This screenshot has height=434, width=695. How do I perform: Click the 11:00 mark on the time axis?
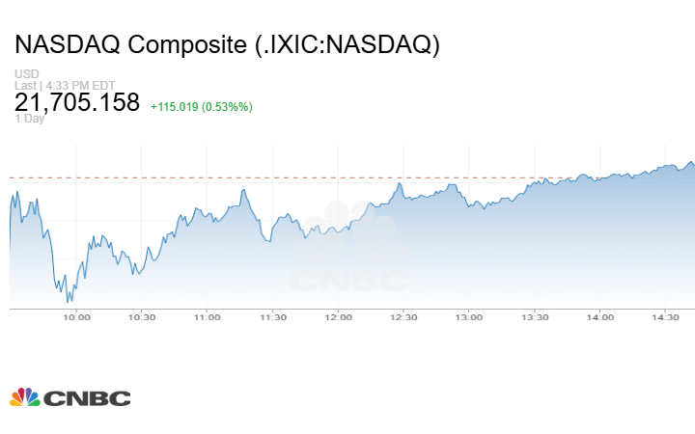click(x=208, y=317)
